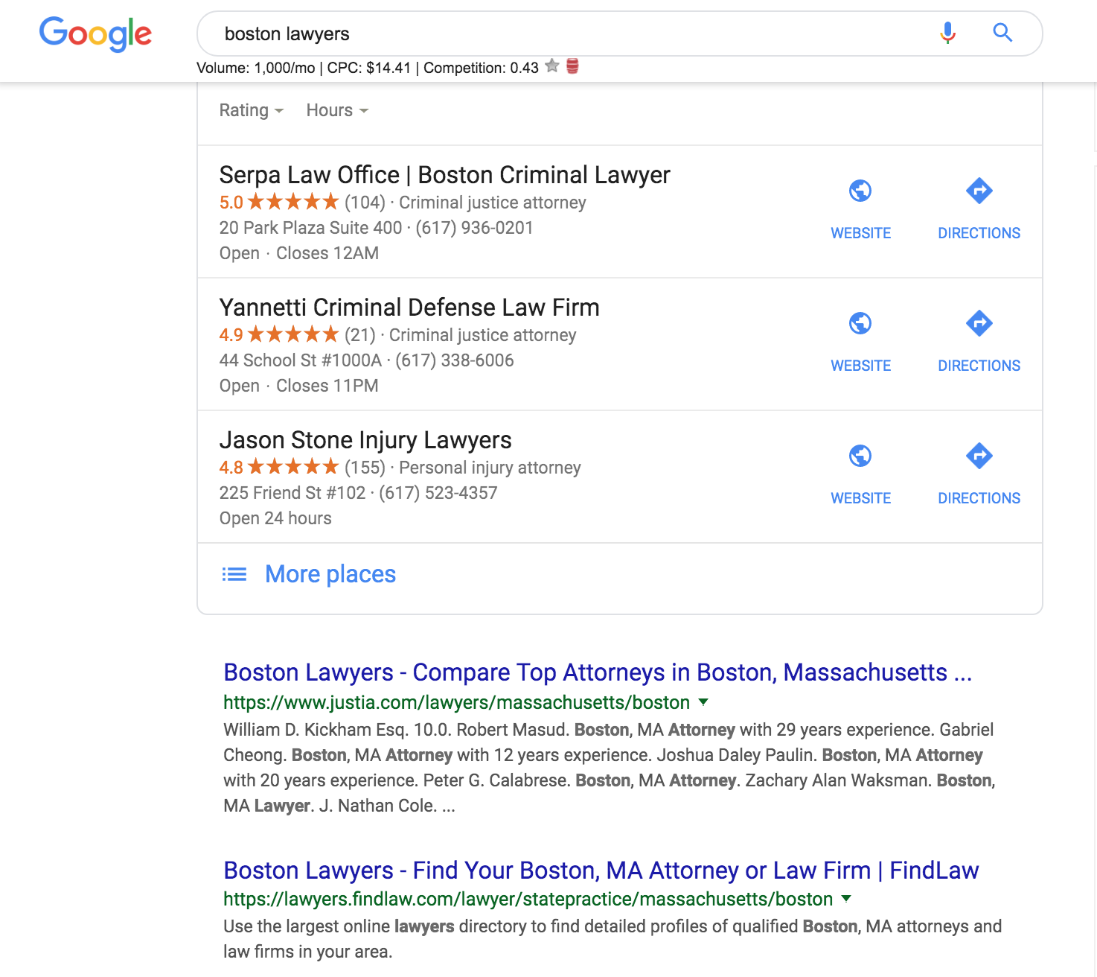Viewport: 1097px width, 977px height.
Task: Start voice search with microphone icon
Action: click(947, 33)
